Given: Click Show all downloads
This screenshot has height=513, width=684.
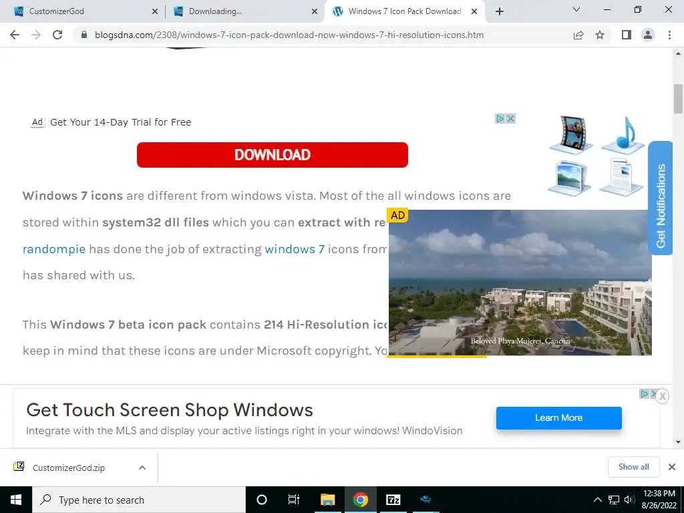Looking at the screenshot, I should (633, 467).
